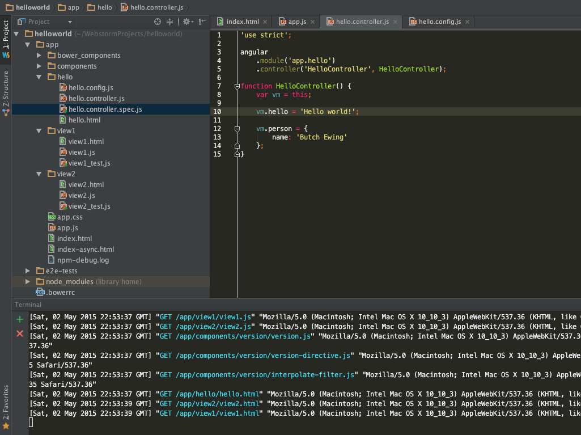Click the Terminal panel title
Screen dimensions: 581x435
pyautogui.click(x=28, y=305)
